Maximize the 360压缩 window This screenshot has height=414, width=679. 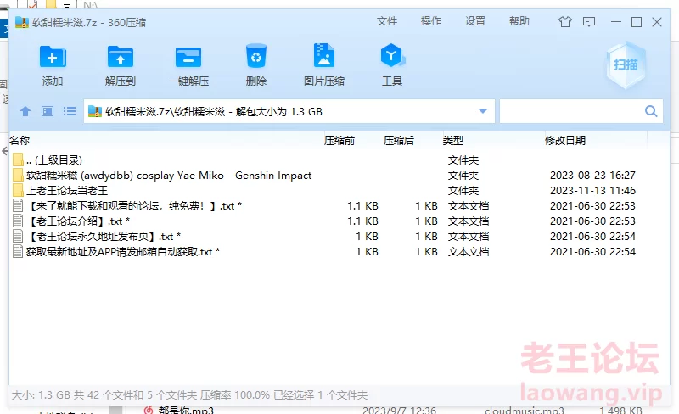pyautogui.click(x=636, y=22)
